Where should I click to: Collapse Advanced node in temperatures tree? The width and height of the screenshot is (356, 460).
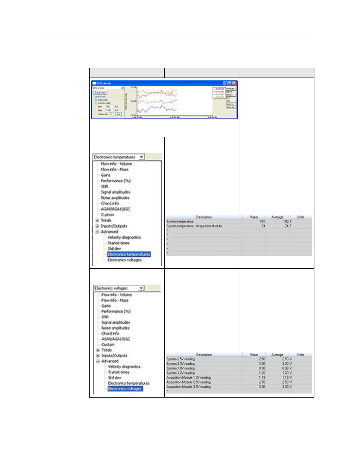pos(97,232)
